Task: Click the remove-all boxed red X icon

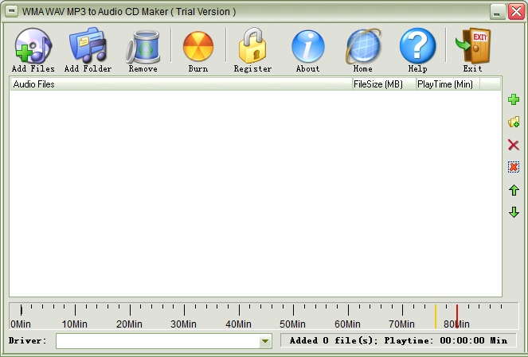Action: coord(514,167)
